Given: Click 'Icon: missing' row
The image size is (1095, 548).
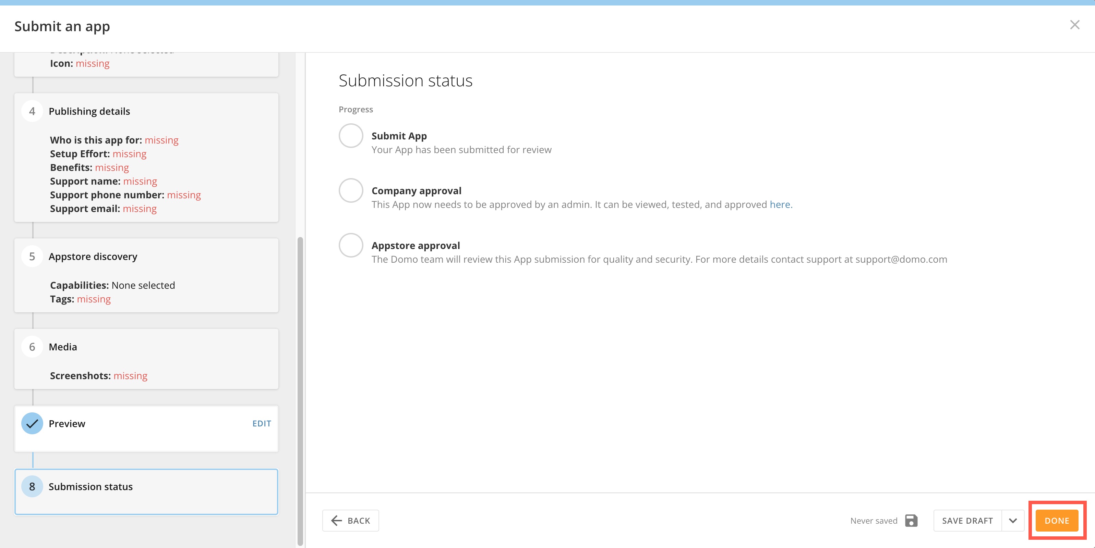Looking at the screenshot, I should click(80, 63).
